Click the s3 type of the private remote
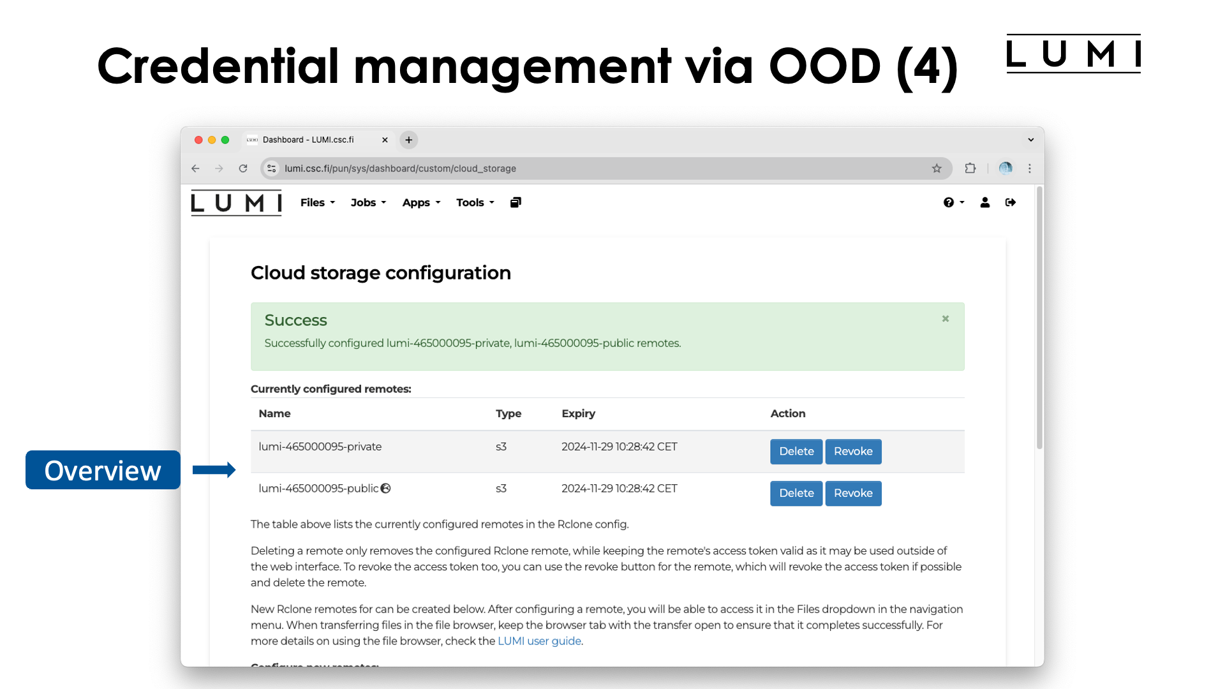 [x=501, y=447]
